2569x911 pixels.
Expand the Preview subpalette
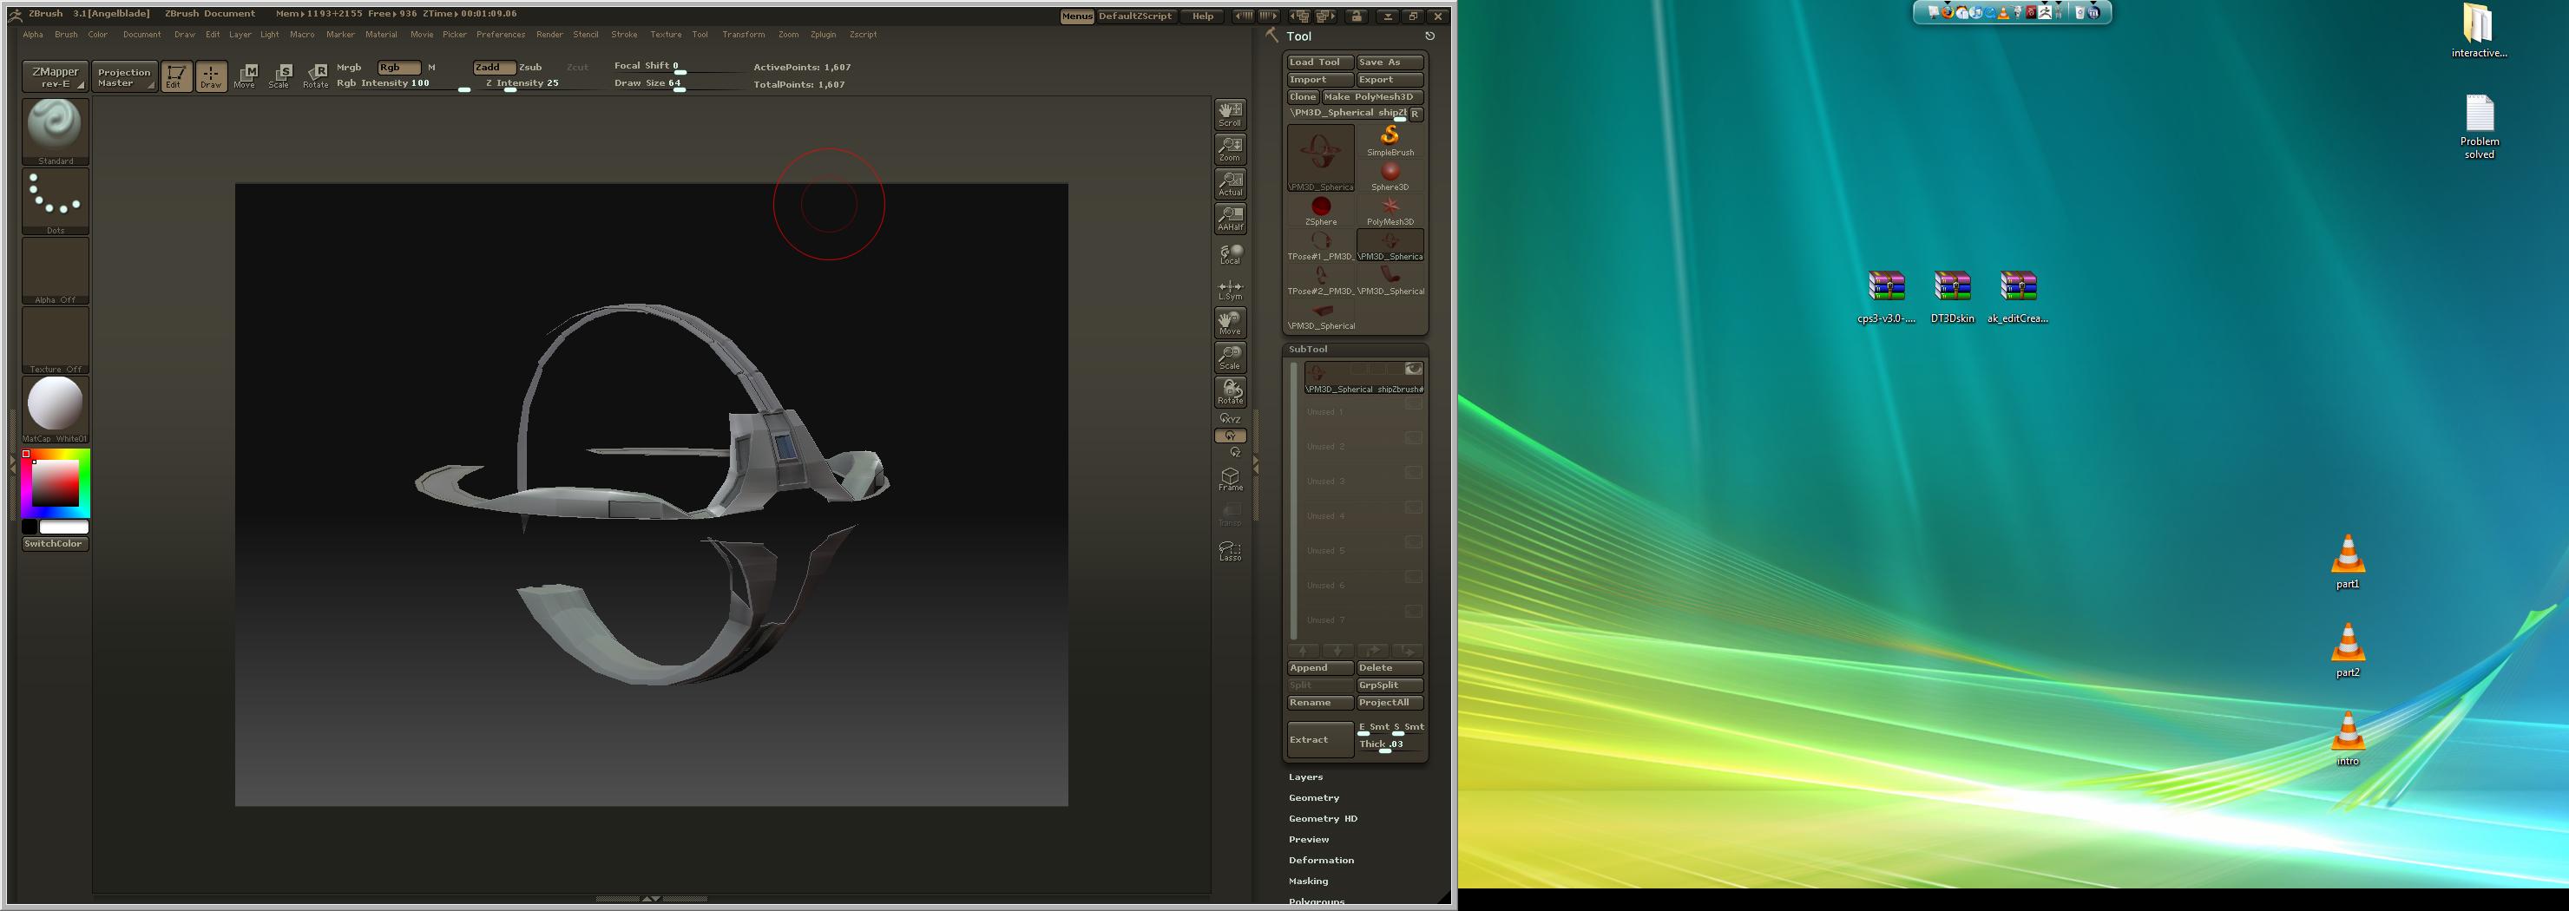[x=1309, y=840]
